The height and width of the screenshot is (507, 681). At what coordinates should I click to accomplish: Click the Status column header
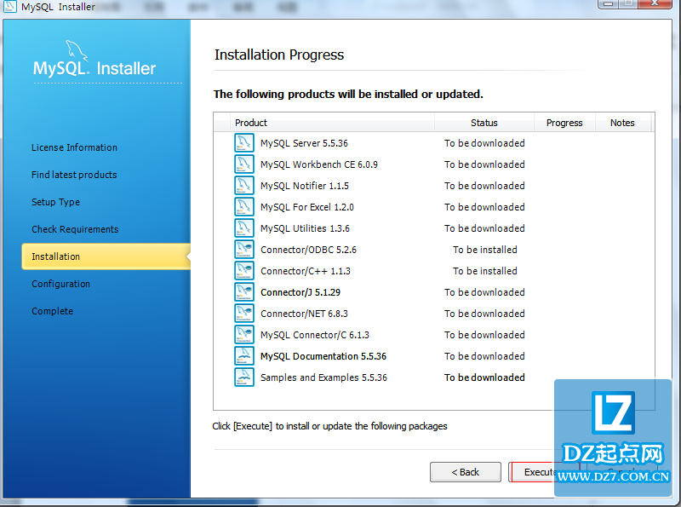484,123
